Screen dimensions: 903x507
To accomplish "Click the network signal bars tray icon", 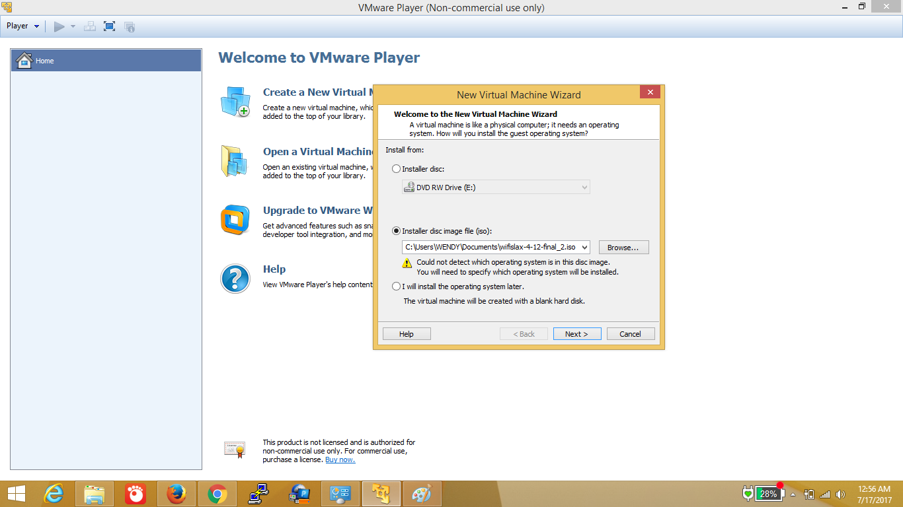I will click(825, 494).
